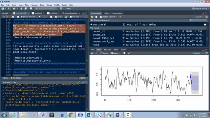
Task: Create a new file from the main toolbar
Action: (x=3, y=9)
